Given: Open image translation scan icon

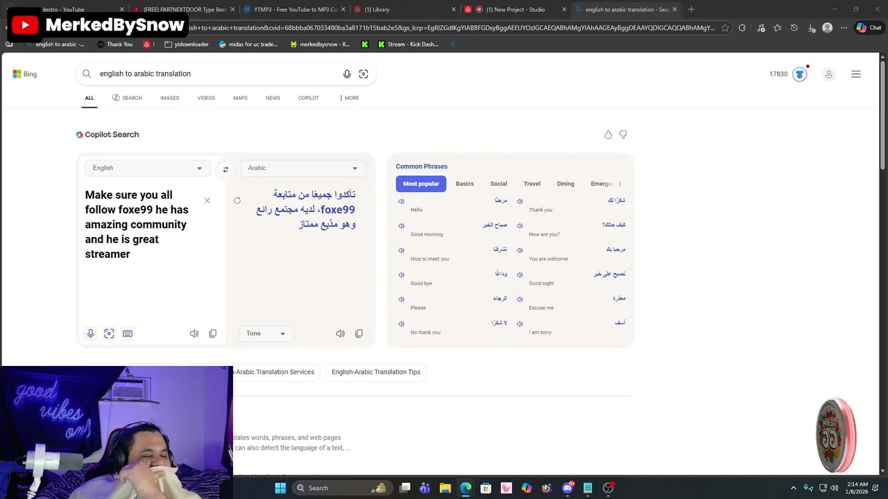Looking at the screenshot, I should [x=109, y=333].
